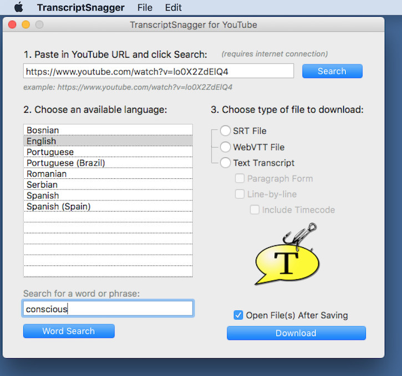Select Spanish in the language list
402x376 pixels.
[x=108, y=195]
